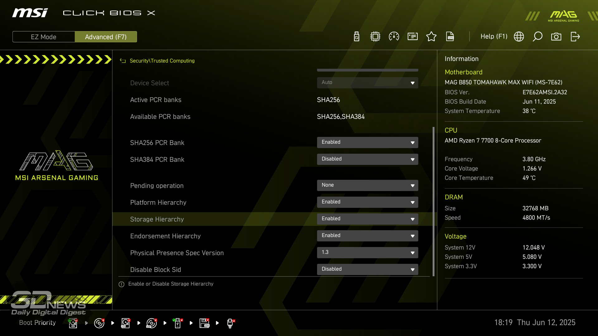The image size is (598, 336).
Task: Open Favorites star icon
Action: (431, 36)
